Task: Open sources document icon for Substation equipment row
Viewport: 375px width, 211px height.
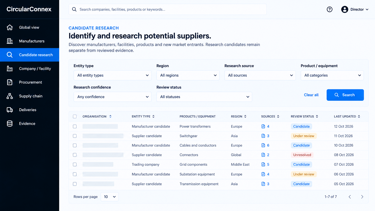Action: click(x=263, y=174)
